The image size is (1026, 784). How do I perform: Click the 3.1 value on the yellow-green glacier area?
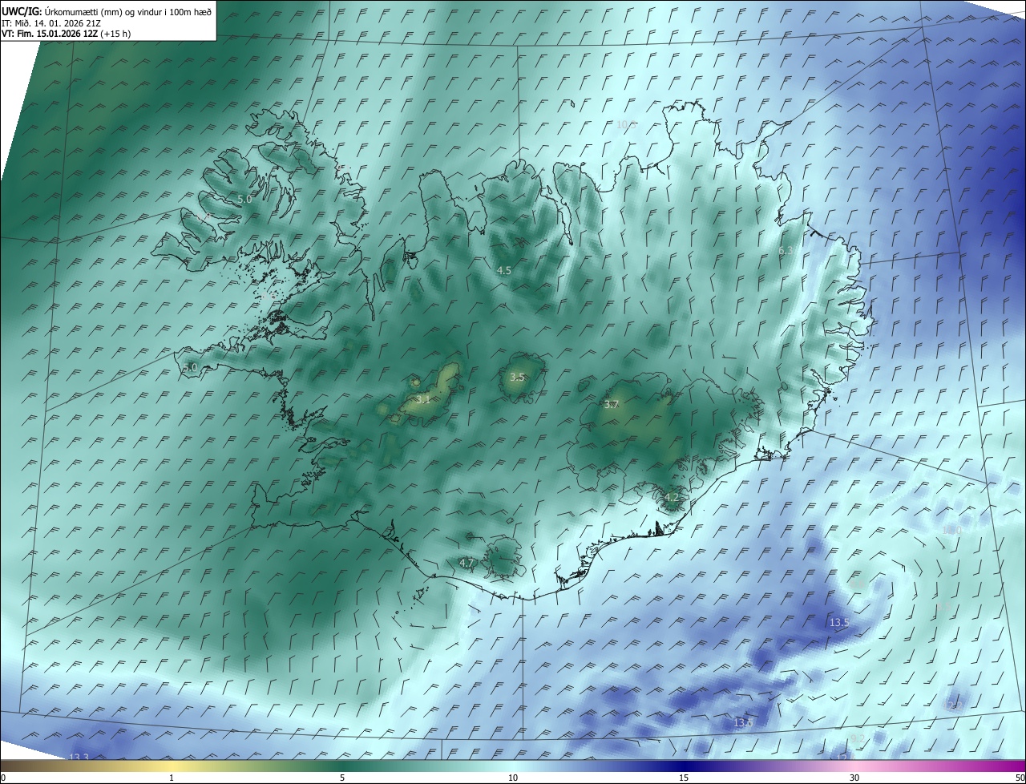pyautogui.click(x=423, y=398)
